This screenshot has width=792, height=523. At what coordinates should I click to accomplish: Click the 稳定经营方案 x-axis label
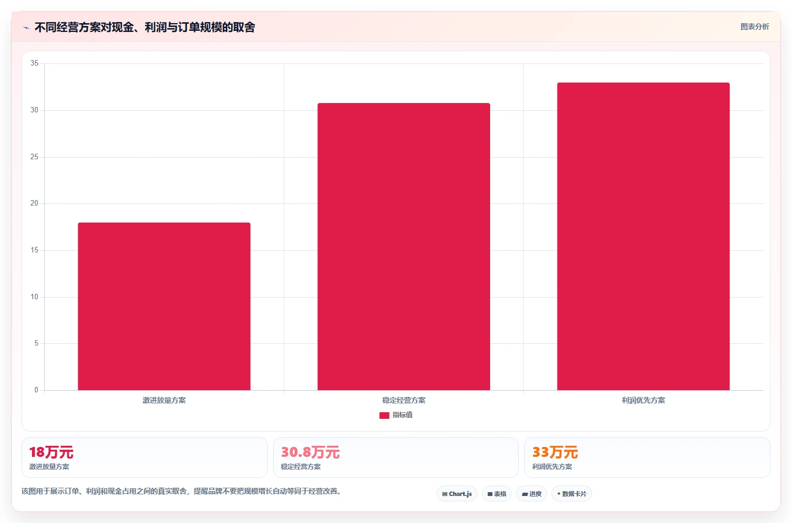click(403, 400)
